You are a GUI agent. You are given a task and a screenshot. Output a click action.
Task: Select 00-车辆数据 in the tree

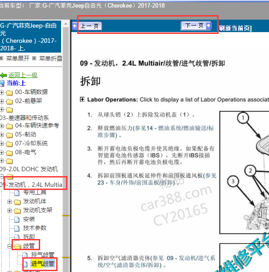tap(31, 92)
